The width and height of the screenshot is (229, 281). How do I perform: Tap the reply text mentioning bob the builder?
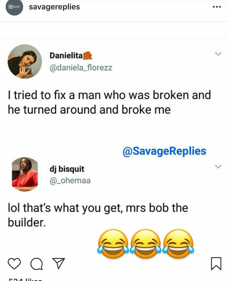click(x=98, y=215)
